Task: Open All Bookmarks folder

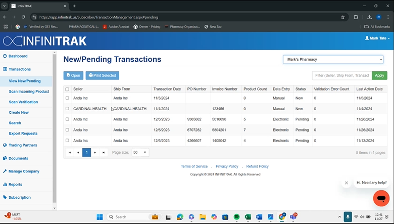Action: coord(377,27)
